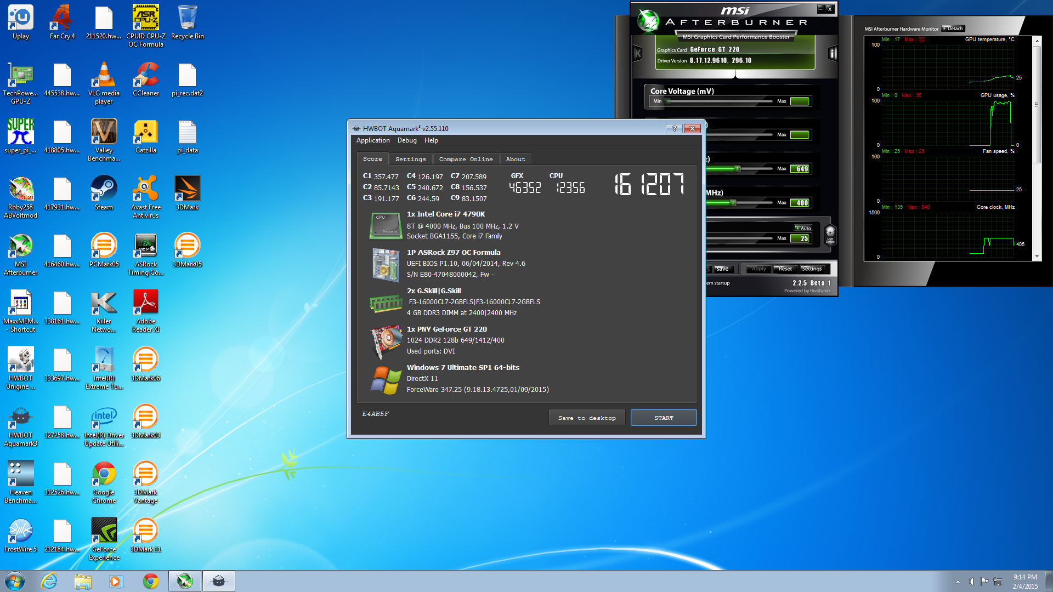
Task: Launch Valley Benchmark shortcut
Action: [x=104, y=140]
